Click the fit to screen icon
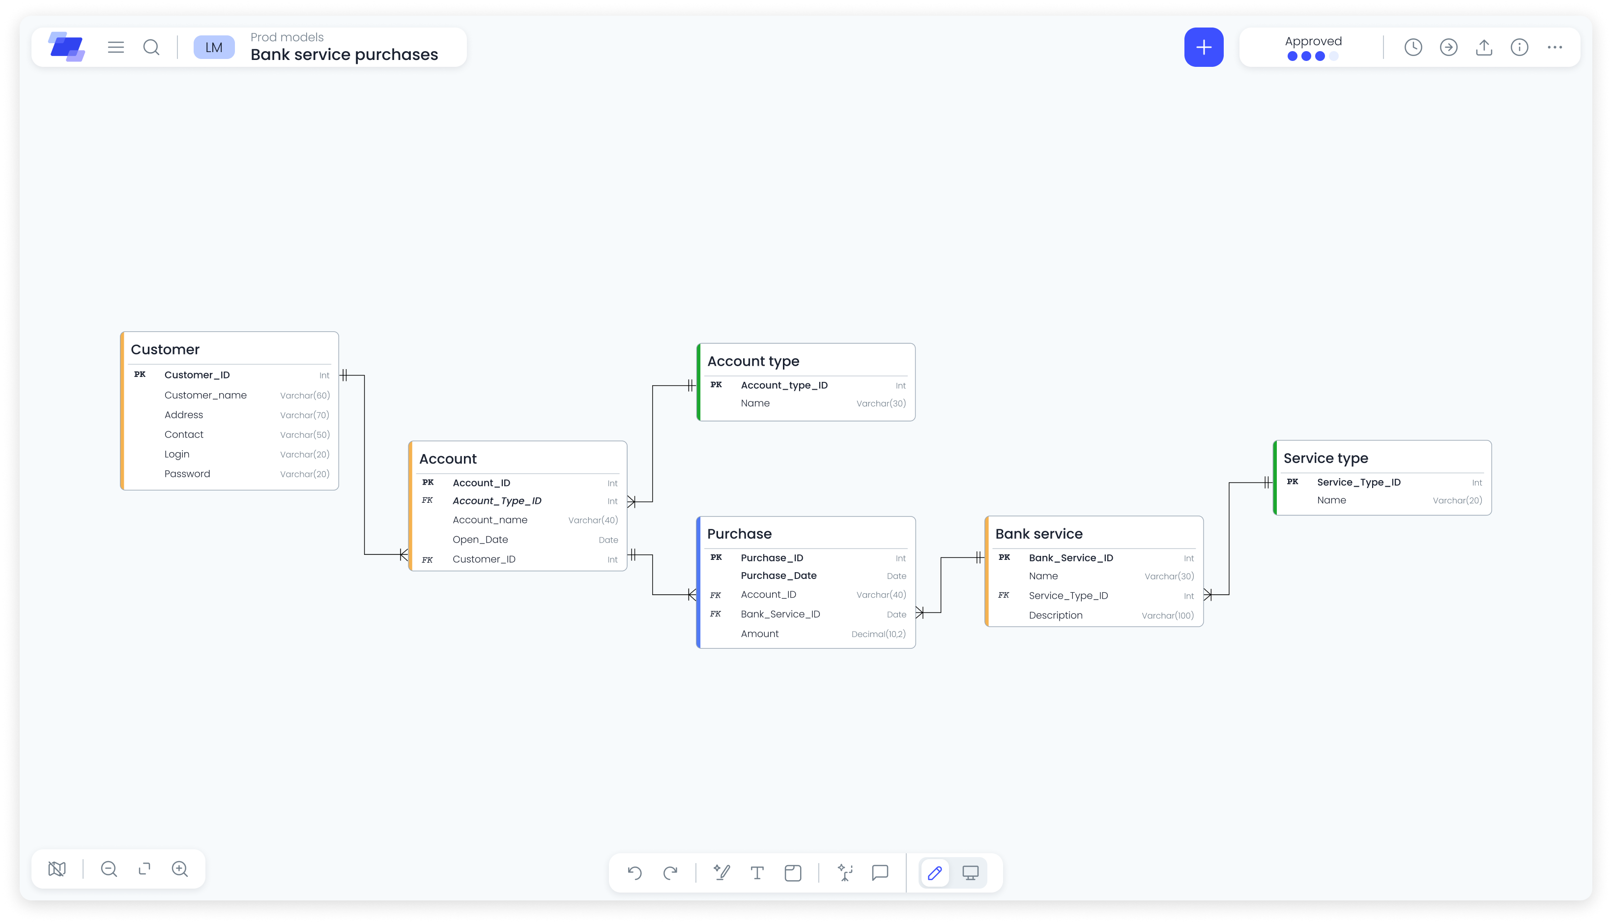Viewport: 1612px width, 924px height. pos(144,869)
